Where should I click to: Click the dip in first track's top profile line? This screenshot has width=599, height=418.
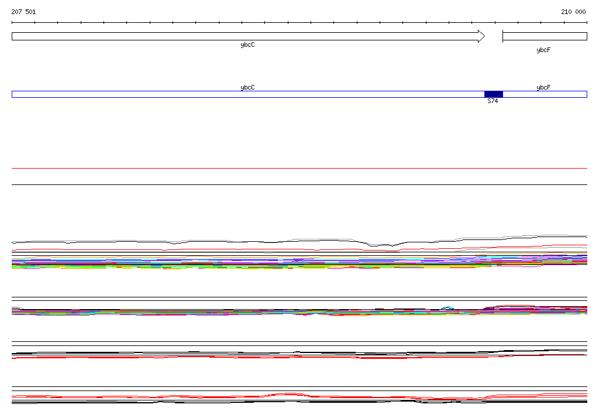coord(381,245)
